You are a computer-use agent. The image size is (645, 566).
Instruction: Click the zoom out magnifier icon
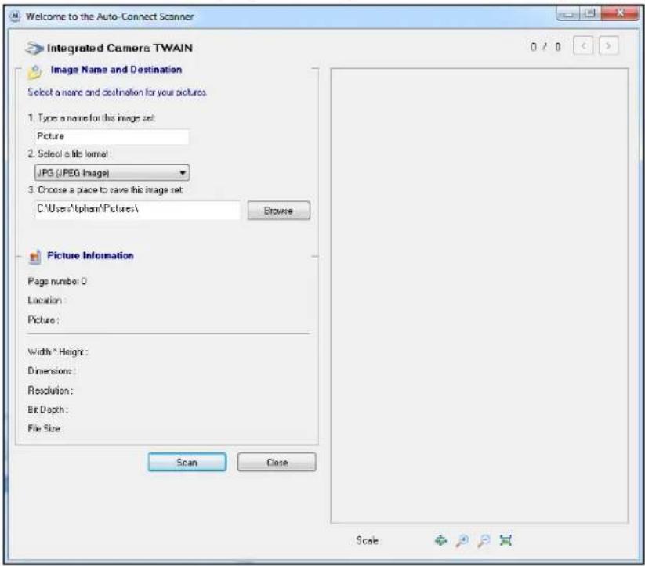pos(484,540)
